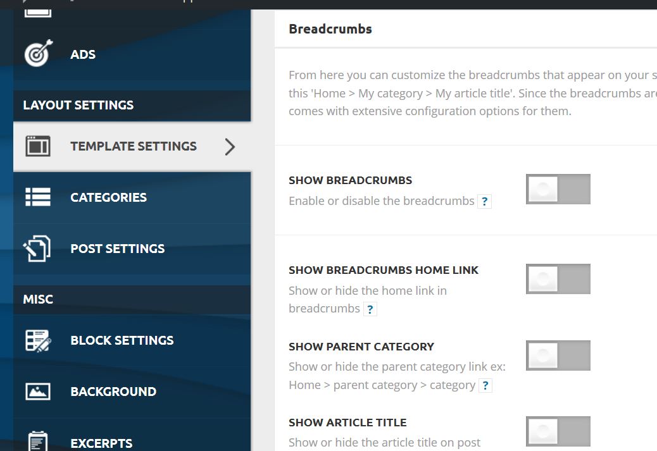Click the Excerpts clipboard icon
Image resolution: width=657 pixels, height=451 pixels.
tap(38, 441)
